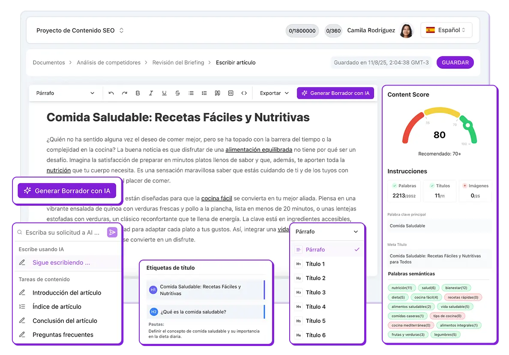
Task: Toggle bold formatting
Action: click(138, 93)
